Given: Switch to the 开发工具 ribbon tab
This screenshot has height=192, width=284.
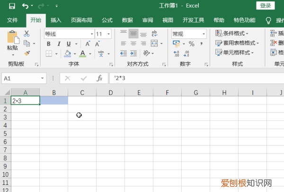Looking at the screenshot, I should point(193,20).
